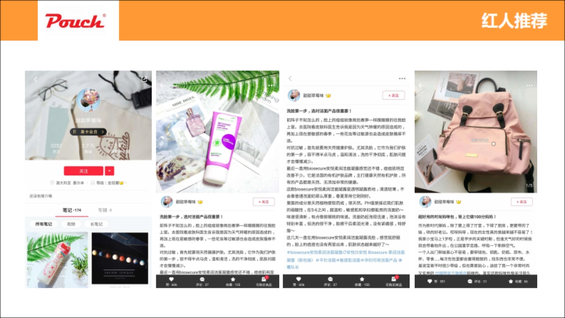Screen dimensions: 565x318
Task: Open more actions on the backpack note
Action: pyautogui.click(x=530, y=85)
